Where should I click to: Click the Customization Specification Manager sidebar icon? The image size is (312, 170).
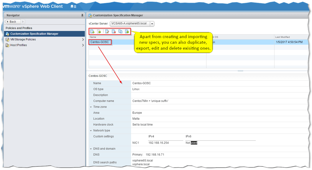[8, 34]
